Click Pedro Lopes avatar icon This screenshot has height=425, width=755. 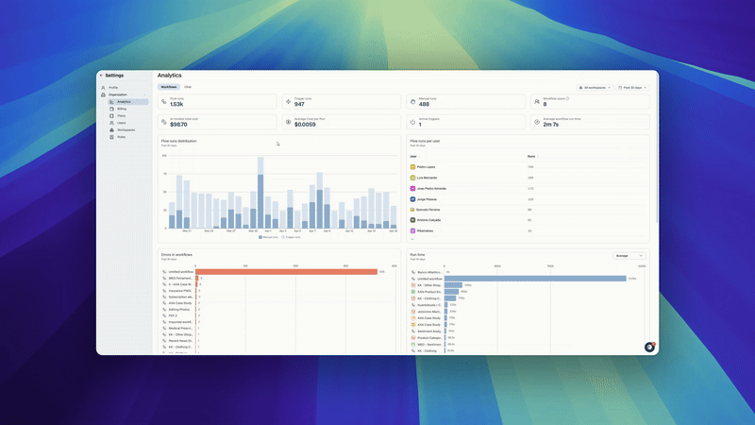coord(412,167)
